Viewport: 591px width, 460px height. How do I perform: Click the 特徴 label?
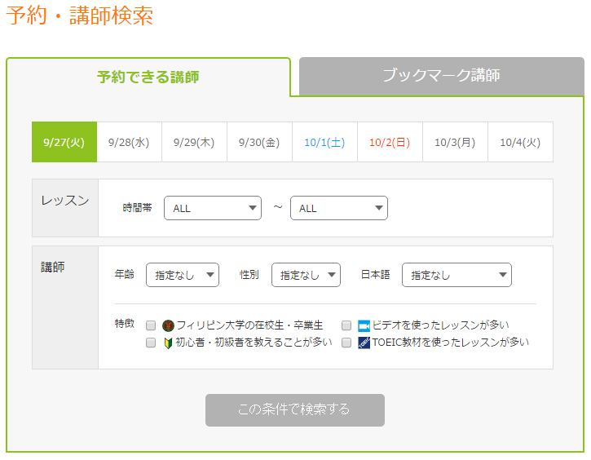[x=125, y=324]
